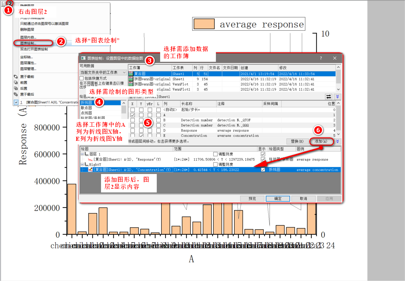Check X checkbox for 自动X row
Screen dimensions: 405x281
tap(132, 109)
